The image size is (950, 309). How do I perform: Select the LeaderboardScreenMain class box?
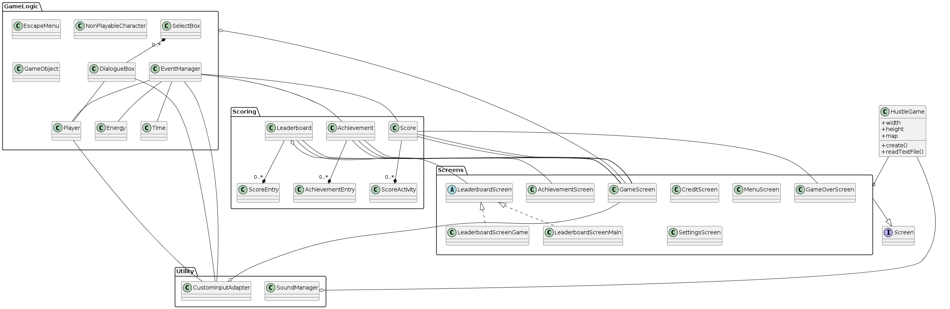582,236
